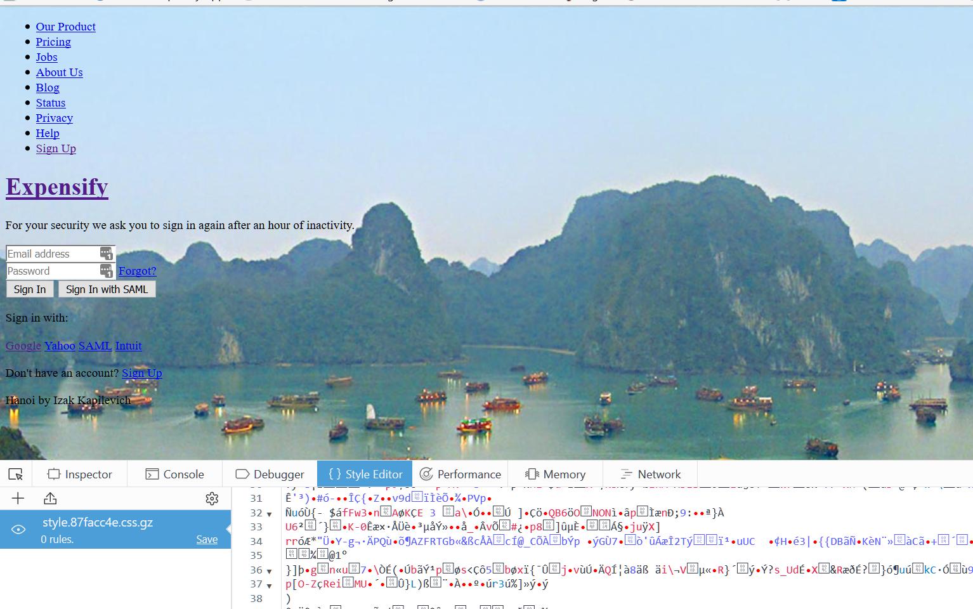Viewport: 973px width, 609px height.
Task: Click the Intuit sign-in link
Action: (x=128, y=346)
